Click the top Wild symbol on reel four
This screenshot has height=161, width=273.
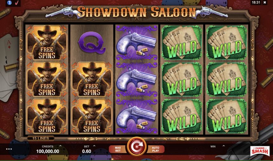pyautogui.click(x=182, y=42)
